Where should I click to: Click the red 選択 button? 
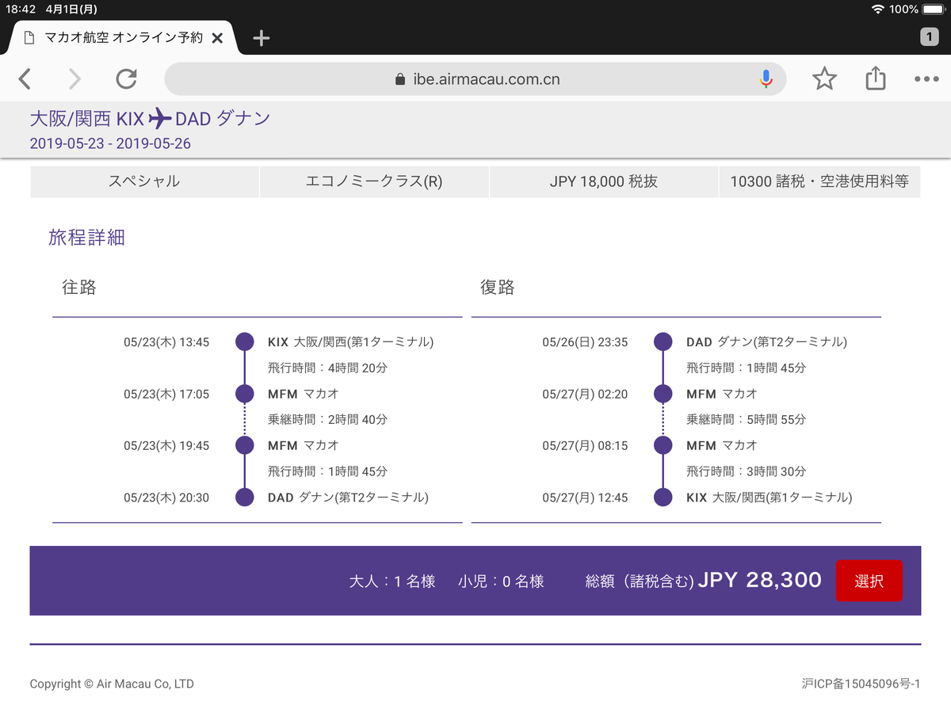click(x=869, y=581)
